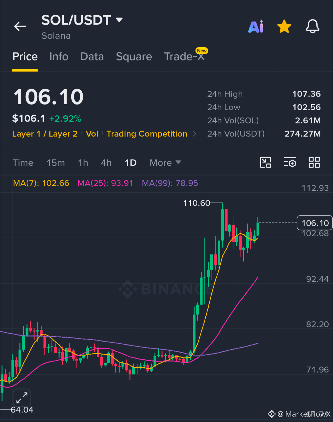Expand the tags row chevron arrow

(194, 134)
